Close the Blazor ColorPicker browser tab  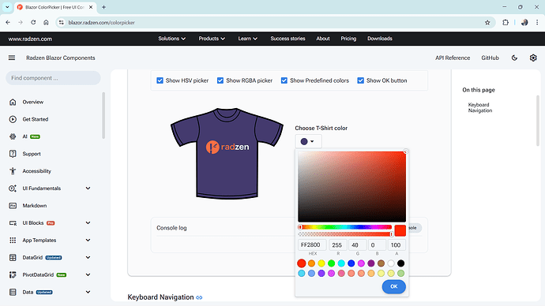[91, 7]
